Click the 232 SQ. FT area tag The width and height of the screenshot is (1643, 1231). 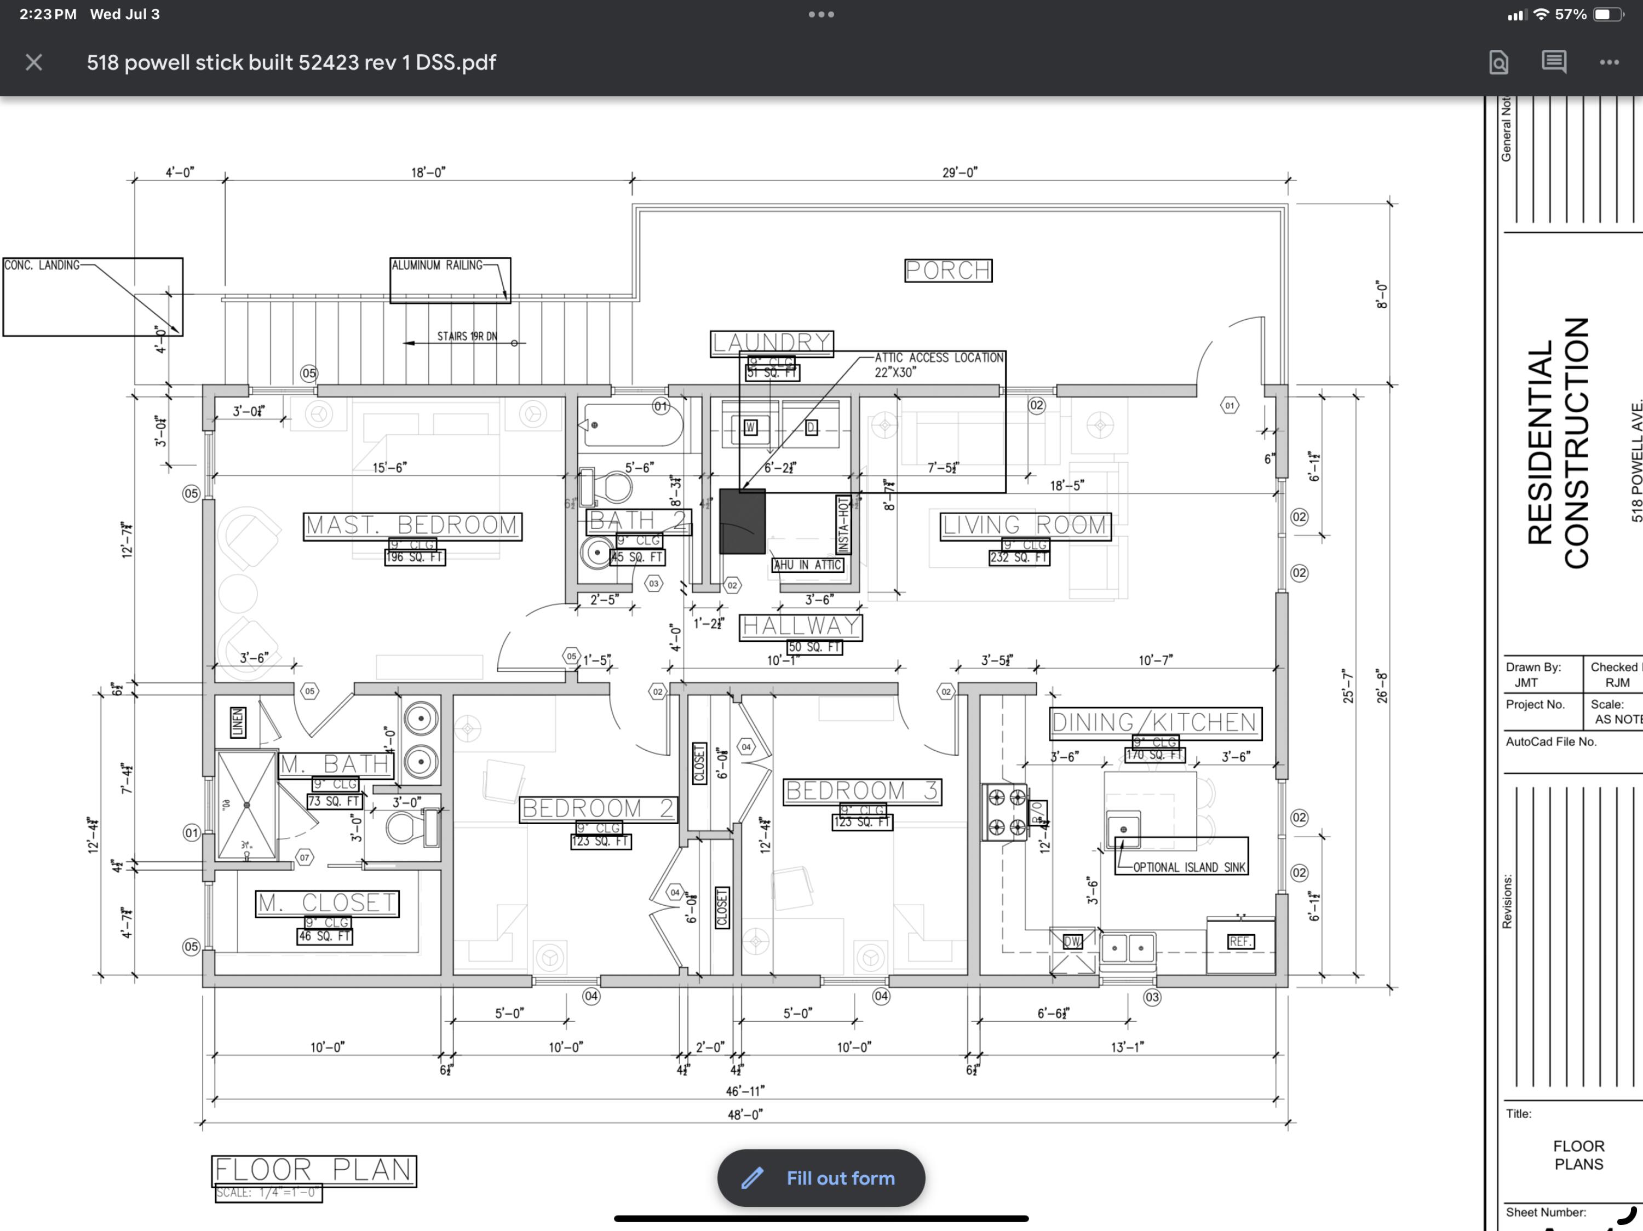(1019, 557)
